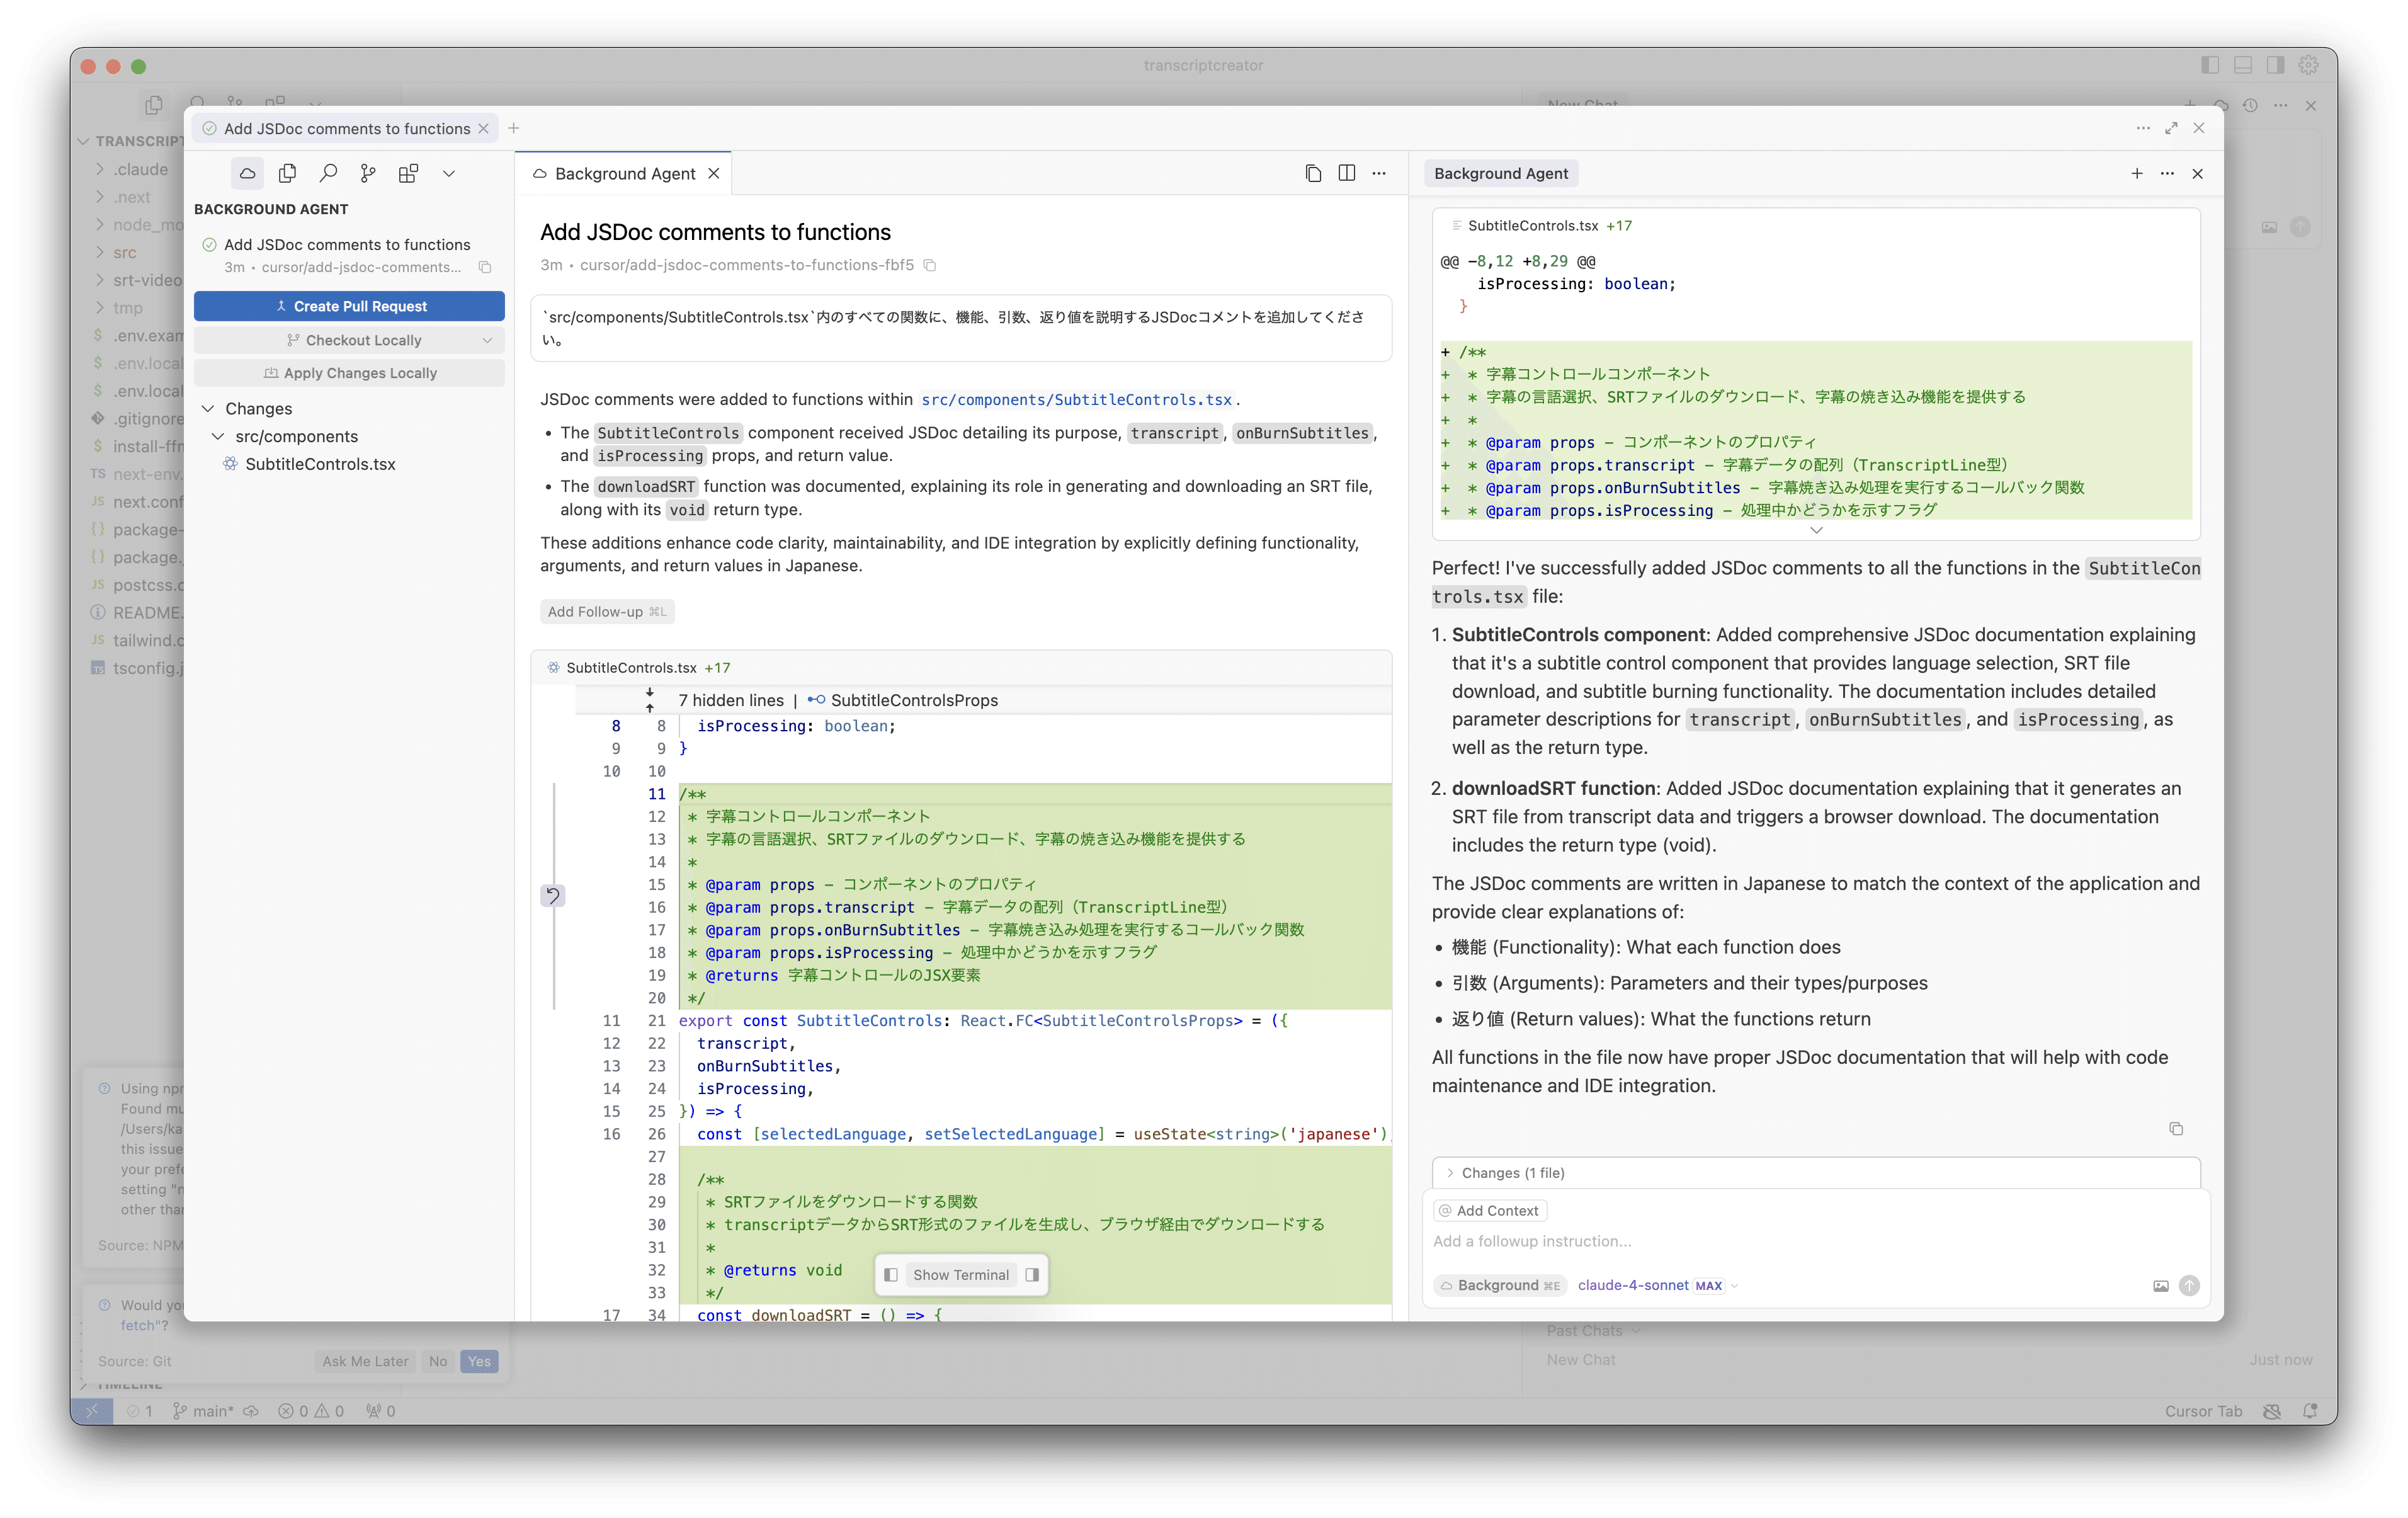Click split editor icon in agent tab
The width and height of the screenshot is (2408, 1518).
pyautogui.click(x=1346, y=173)
